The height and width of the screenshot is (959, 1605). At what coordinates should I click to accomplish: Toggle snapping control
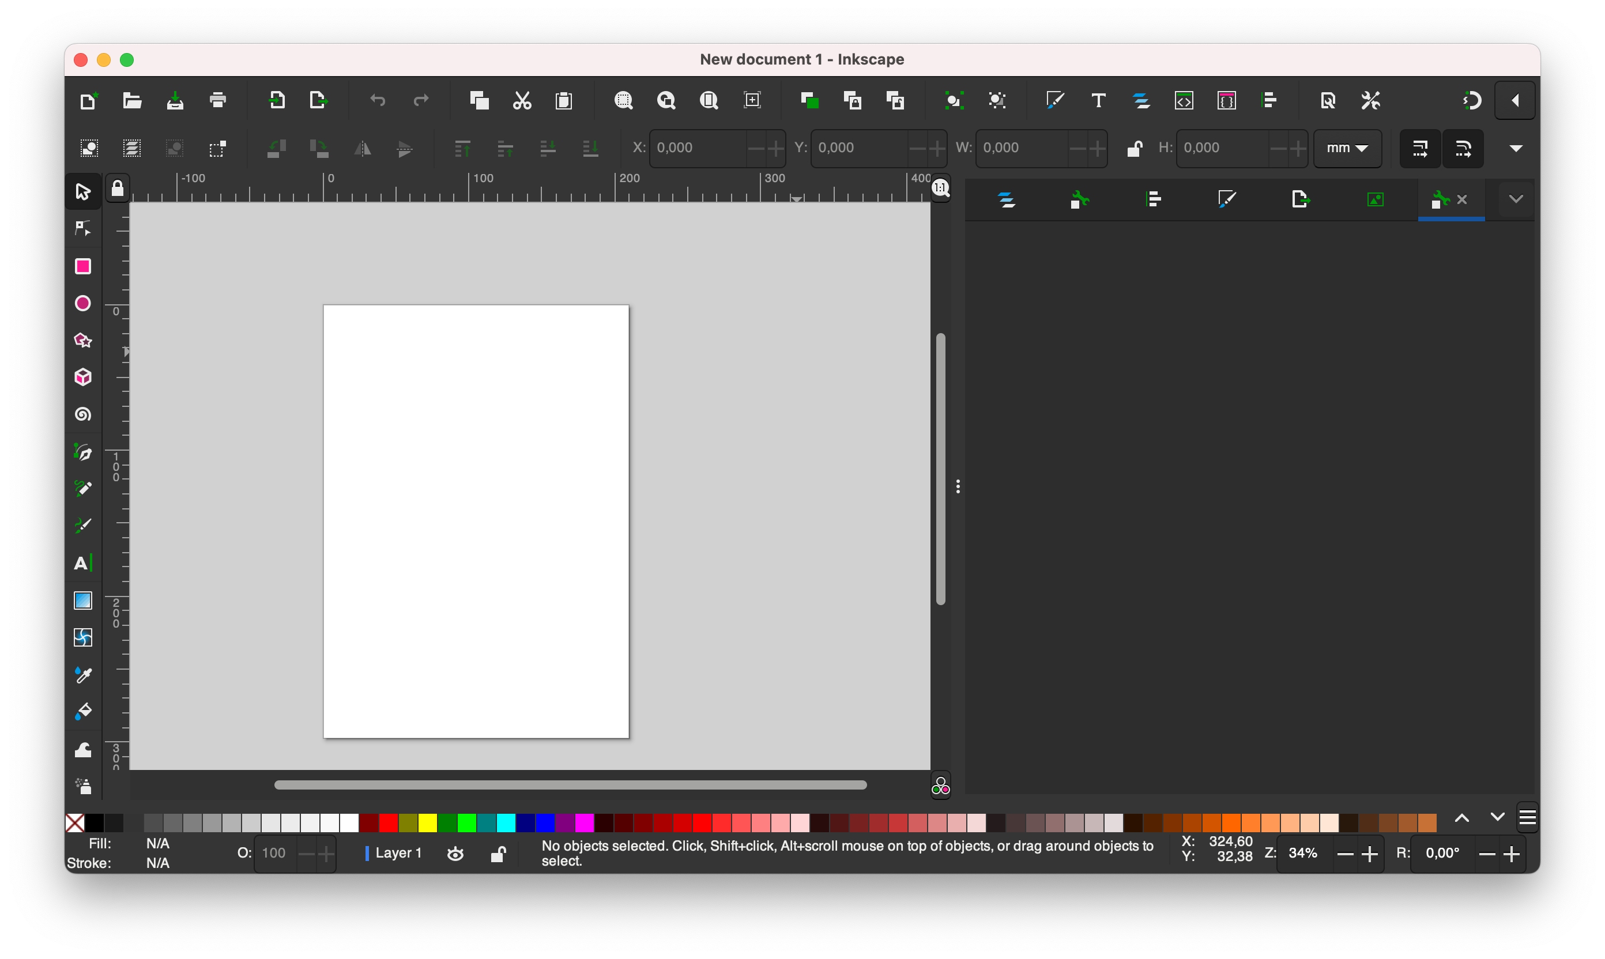click(1472, 100)
